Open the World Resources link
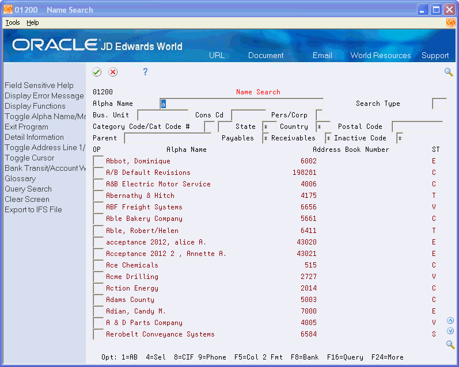 pos(381,55)
